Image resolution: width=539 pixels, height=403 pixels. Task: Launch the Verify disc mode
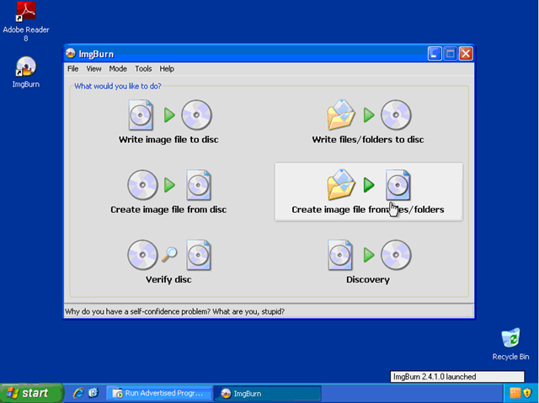click(168, 262)
